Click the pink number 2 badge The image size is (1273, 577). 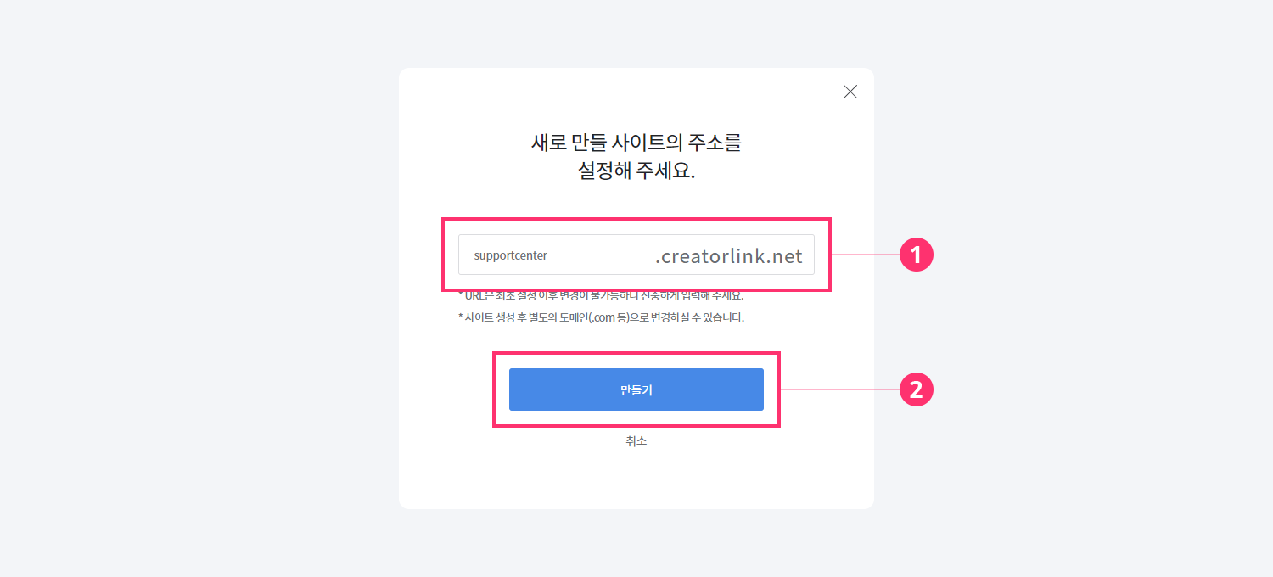[916, 389]
